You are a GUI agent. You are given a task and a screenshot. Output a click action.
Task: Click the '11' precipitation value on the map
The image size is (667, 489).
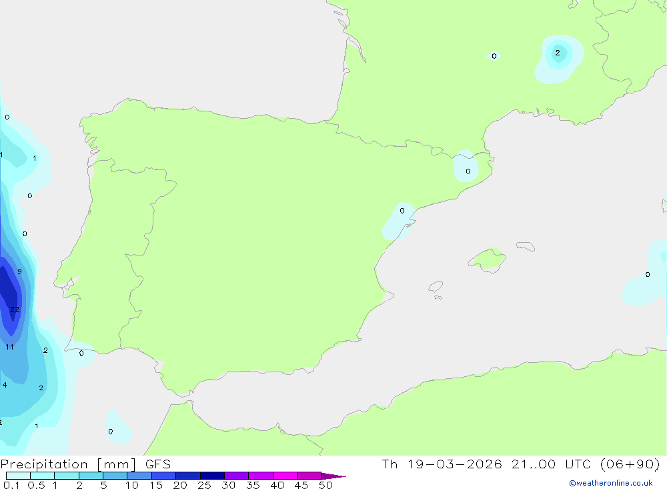click(x=9, y=347)
